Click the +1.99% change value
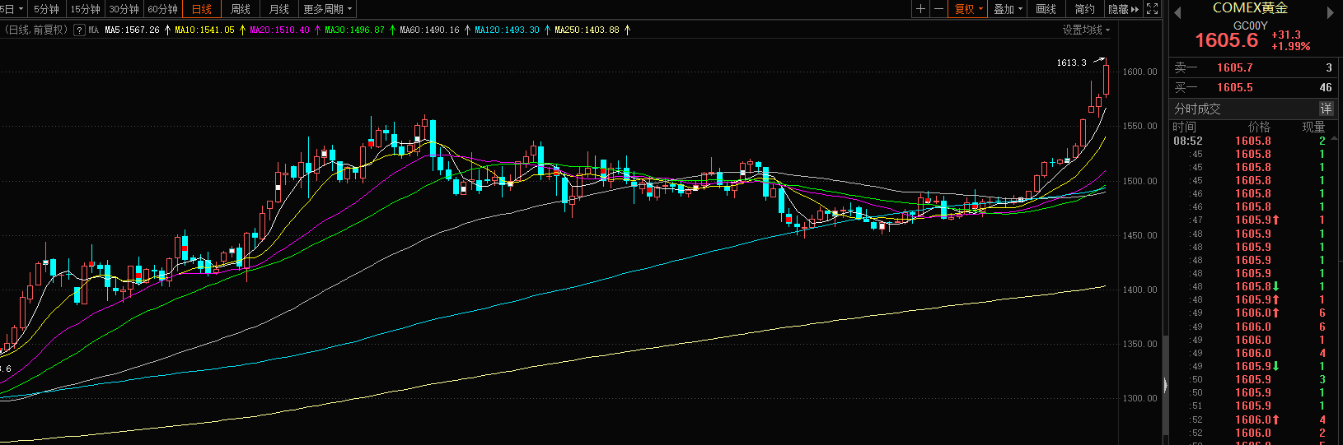This screenshot has height=445, width=1343. [x=1290, y=46]
